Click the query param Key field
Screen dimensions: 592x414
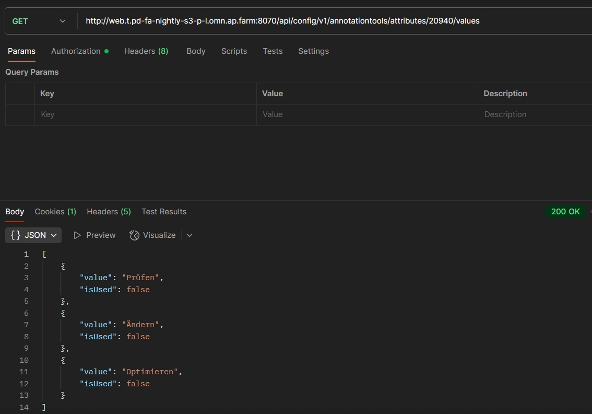[145, 114]
